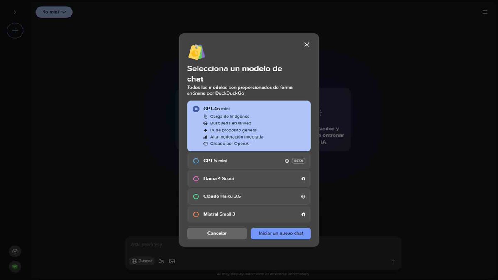Click the 'Selecciona un modelo de chat' heading

pos(234,73)
